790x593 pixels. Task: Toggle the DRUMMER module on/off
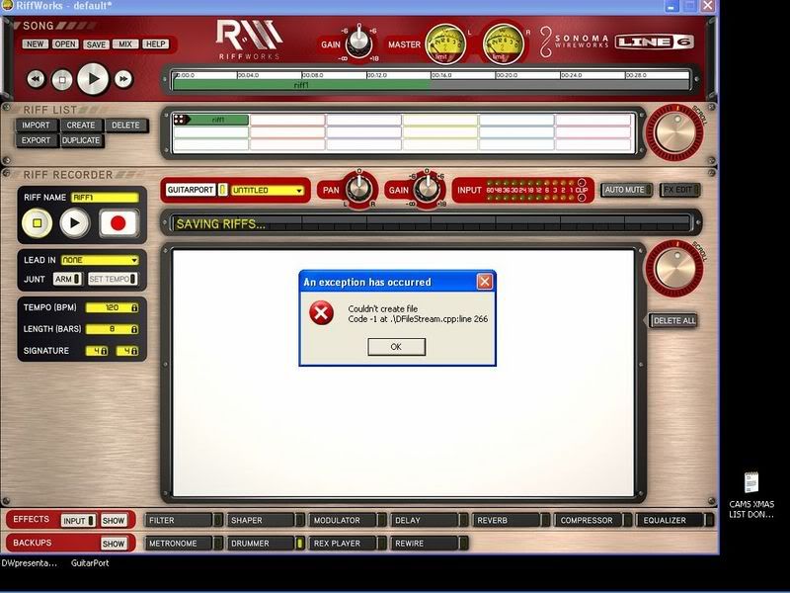click(300, 544)
